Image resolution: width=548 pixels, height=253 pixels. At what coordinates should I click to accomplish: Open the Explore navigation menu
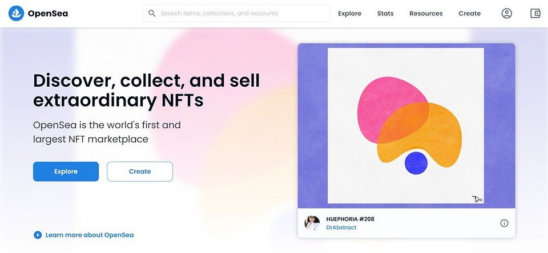pyautogui.click(x=349, y=13)
